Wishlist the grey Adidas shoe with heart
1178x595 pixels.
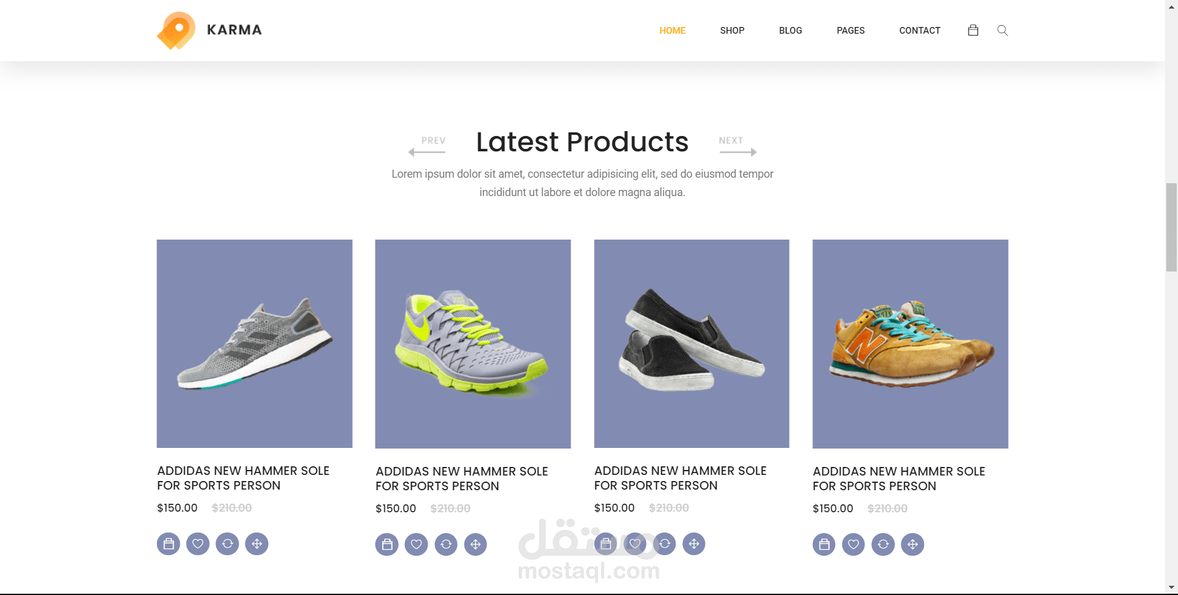(x=198, y=544)
